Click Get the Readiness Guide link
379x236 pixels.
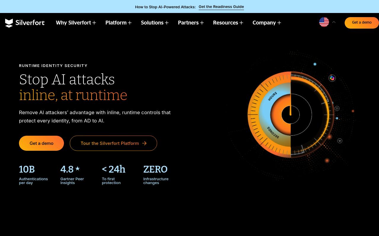click(221, 7)
